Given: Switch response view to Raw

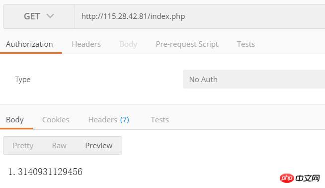Looking at the screenshot, I should coord(59,145).
